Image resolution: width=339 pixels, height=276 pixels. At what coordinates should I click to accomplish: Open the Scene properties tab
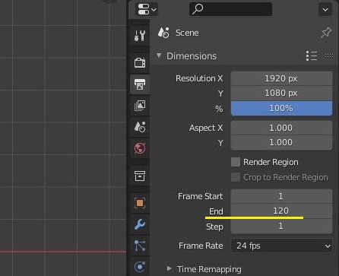(140, 127)
